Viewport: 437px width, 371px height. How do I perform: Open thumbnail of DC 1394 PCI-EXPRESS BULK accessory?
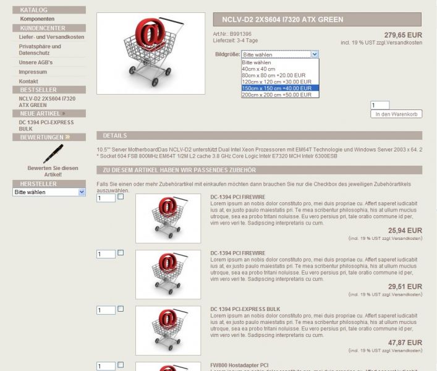click(x=168, y=330)
